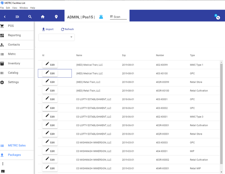Open the search magnifier icon
Screen dimensions: 225x174
(x=30, y=17)
